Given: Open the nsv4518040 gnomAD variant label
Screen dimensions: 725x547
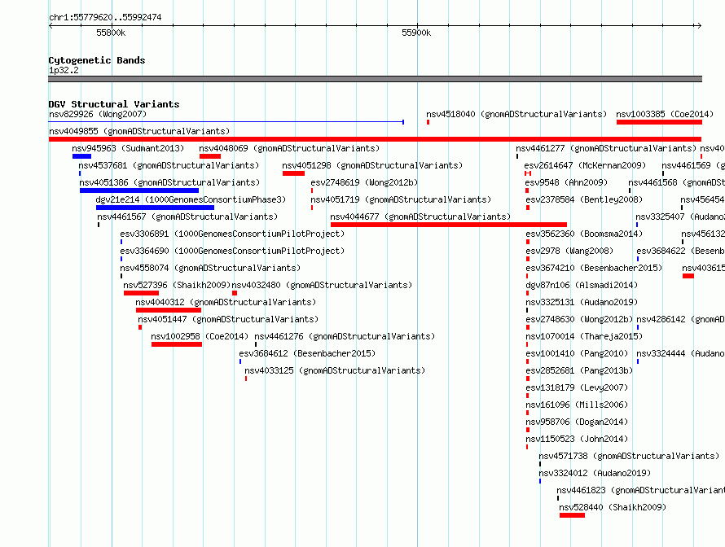Looking at the screenshot, I should pyautogui.click(x=516, y=114).
